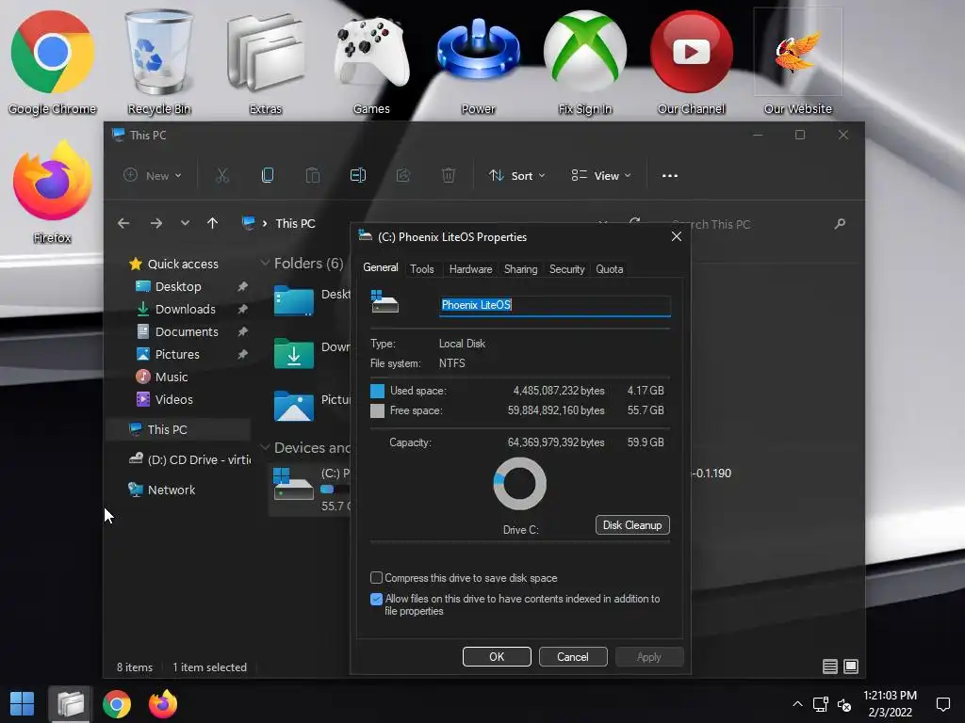The width and height of the screenshot is (965, 723).
Task: Open Google Chrome desktop shortcut
Action: [53, 61]
